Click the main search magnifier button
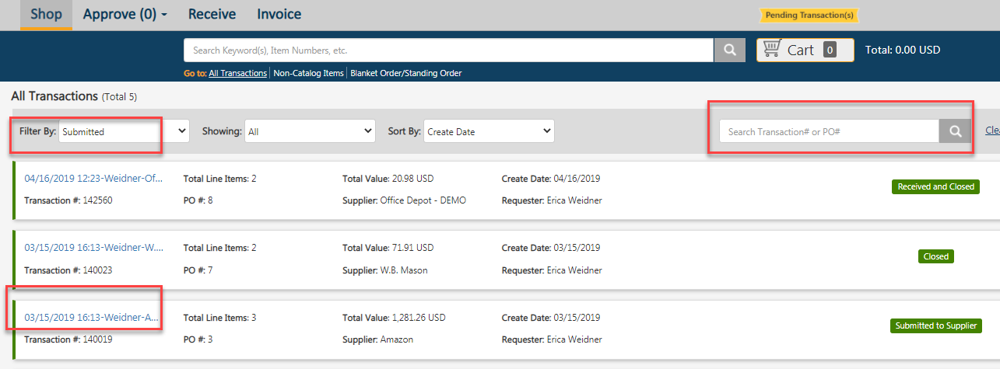The height and width of the screenshot is (369, 1000). (x=730, y=50)
